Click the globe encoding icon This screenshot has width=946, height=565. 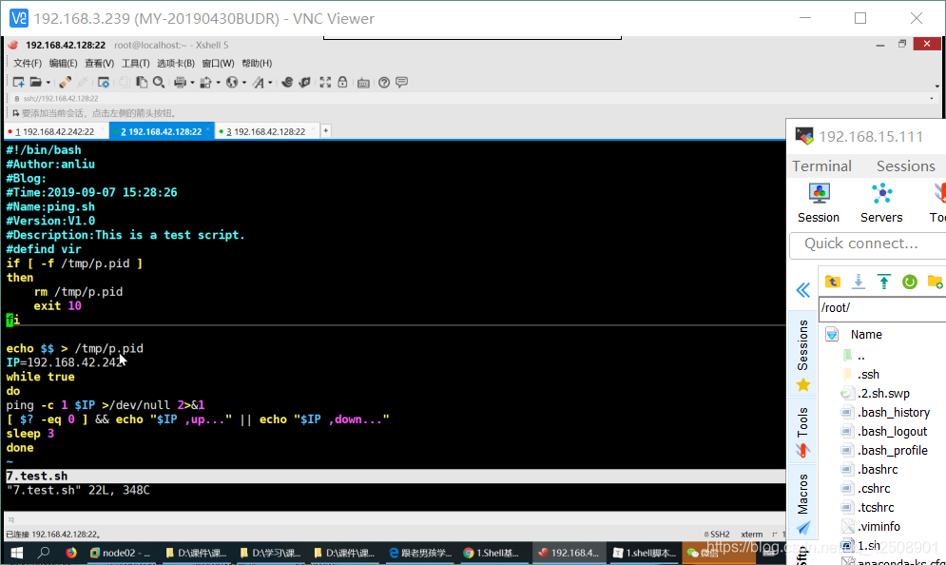coord(232,82)
